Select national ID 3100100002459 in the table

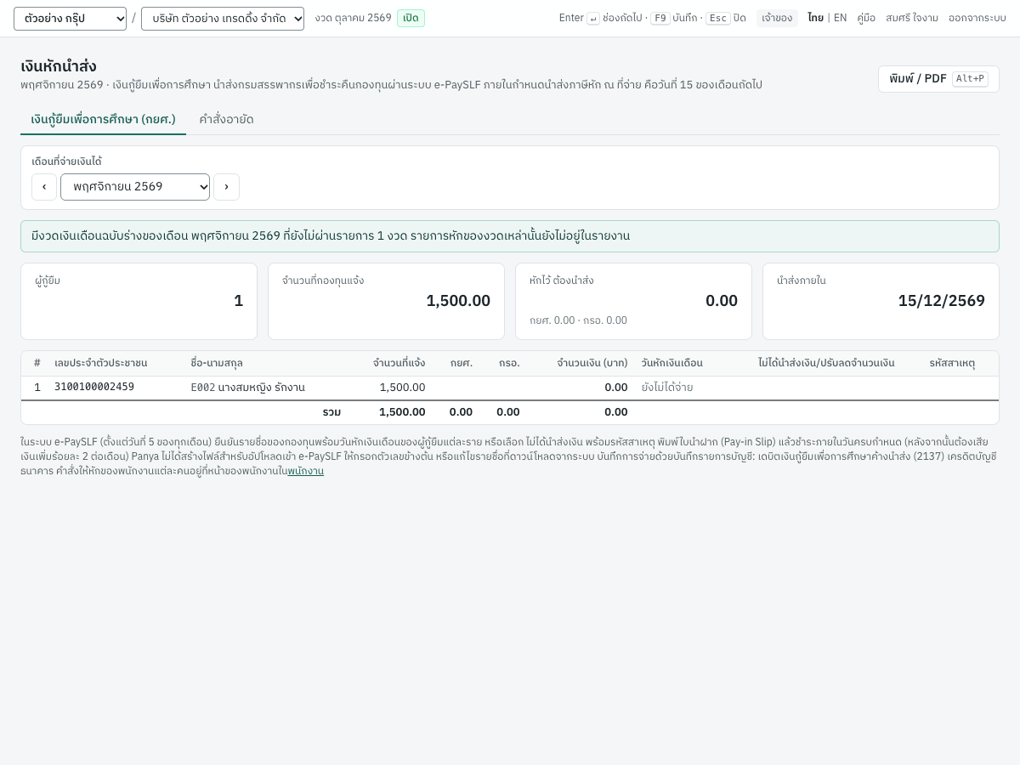(94, 388)
